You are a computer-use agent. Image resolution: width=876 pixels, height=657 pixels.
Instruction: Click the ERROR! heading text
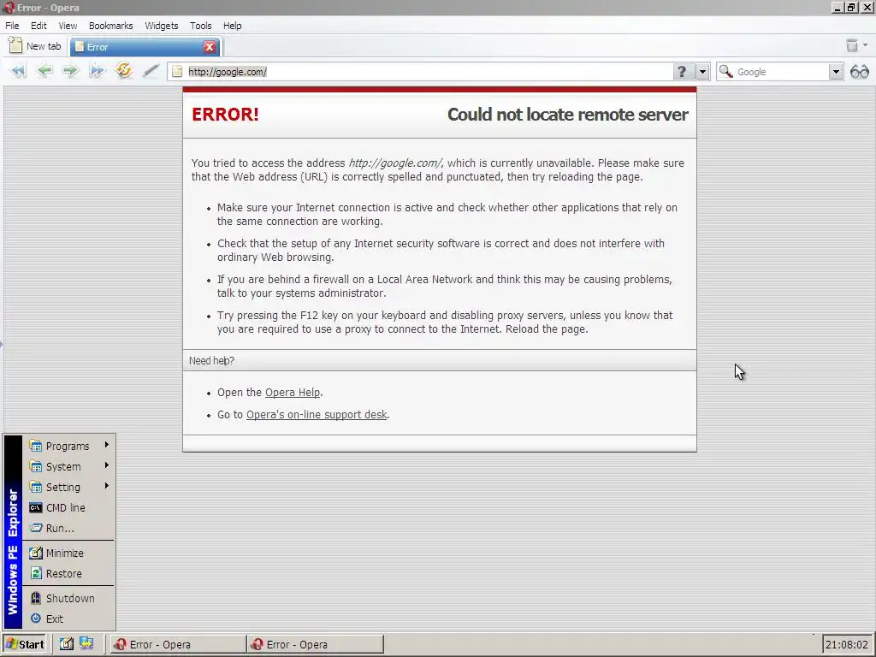pyautogui.click(x=225, y=115)
